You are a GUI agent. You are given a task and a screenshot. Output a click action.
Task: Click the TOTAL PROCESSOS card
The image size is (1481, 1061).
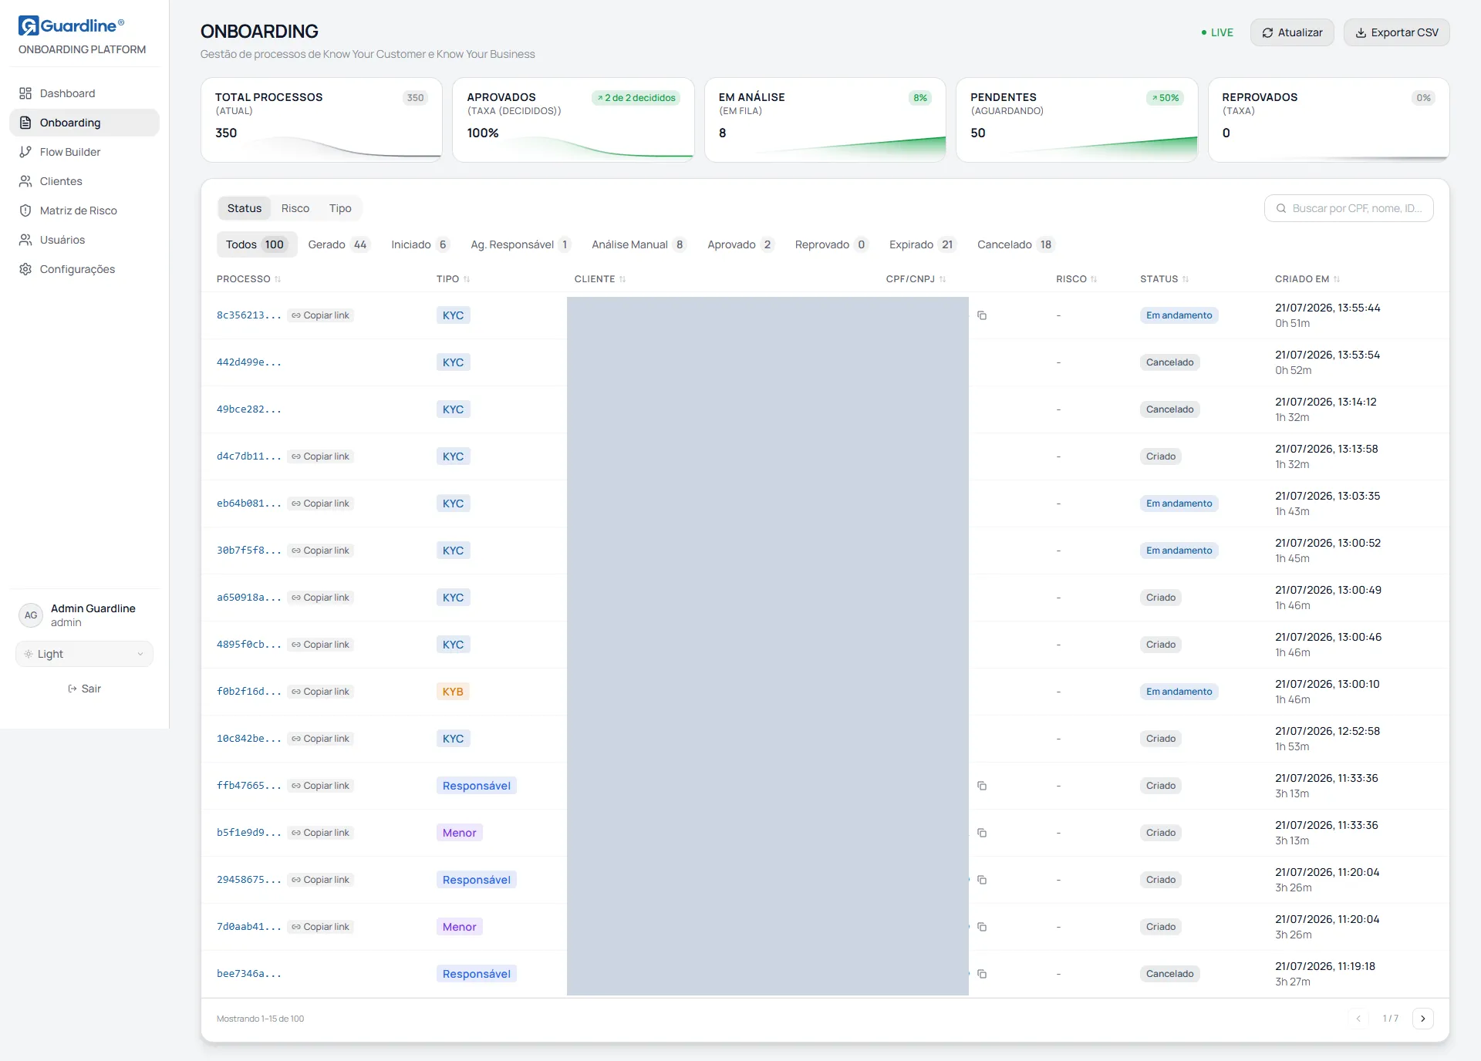click(322, 120)
